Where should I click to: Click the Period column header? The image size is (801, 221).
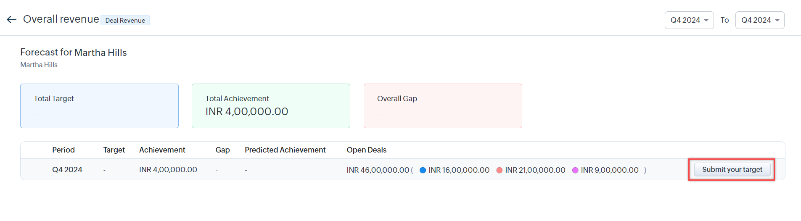pyautogui.click(x=63, y=150)
